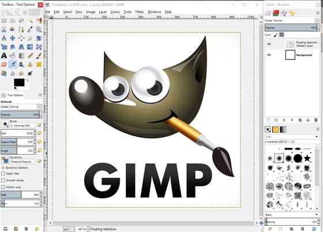Select the Pencil tool
Image resolution: width=323 pixels, height=232 pixels.
pos(30,55)
